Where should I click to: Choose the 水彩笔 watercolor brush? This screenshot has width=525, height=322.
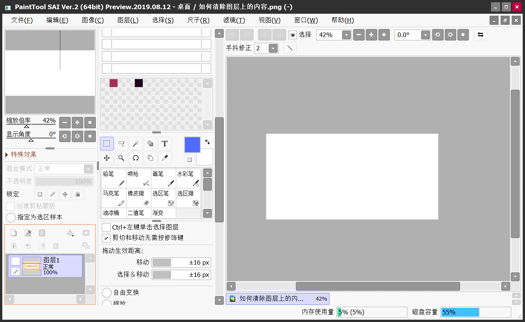coord(188,179)
